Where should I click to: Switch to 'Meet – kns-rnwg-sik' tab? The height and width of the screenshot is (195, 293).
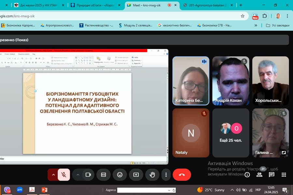(x=147, y=5)
